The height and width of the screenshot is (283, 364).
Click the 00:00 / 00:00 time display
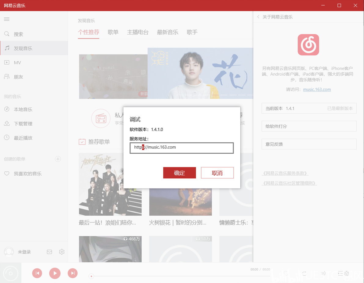[x=260, y=269]
